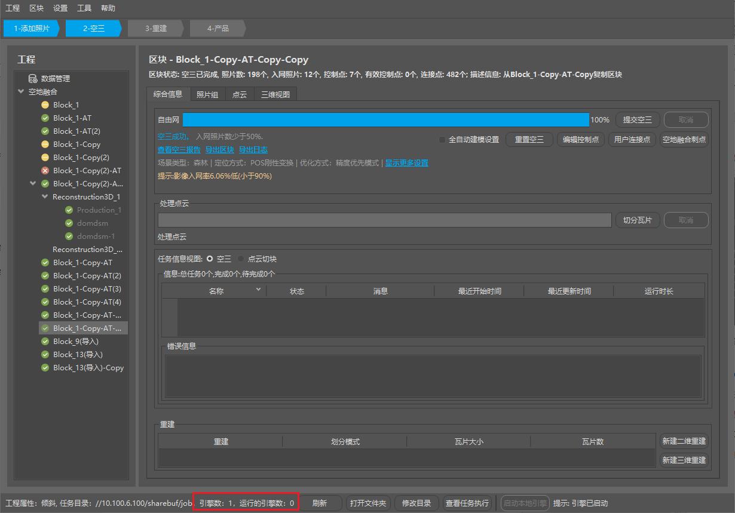This screenshot has height=513, width=735.
Task: Open the 点云 tab
Action: point(240,94)
